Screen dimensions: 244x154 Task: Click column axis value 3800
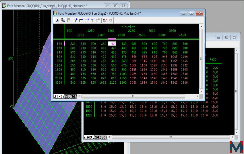(172, 31)
